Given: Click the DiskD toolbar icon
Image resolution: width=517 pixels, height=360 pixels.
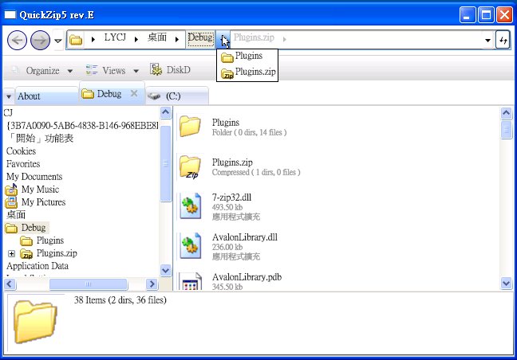Looking at the screenshot, I should [157, 70].
